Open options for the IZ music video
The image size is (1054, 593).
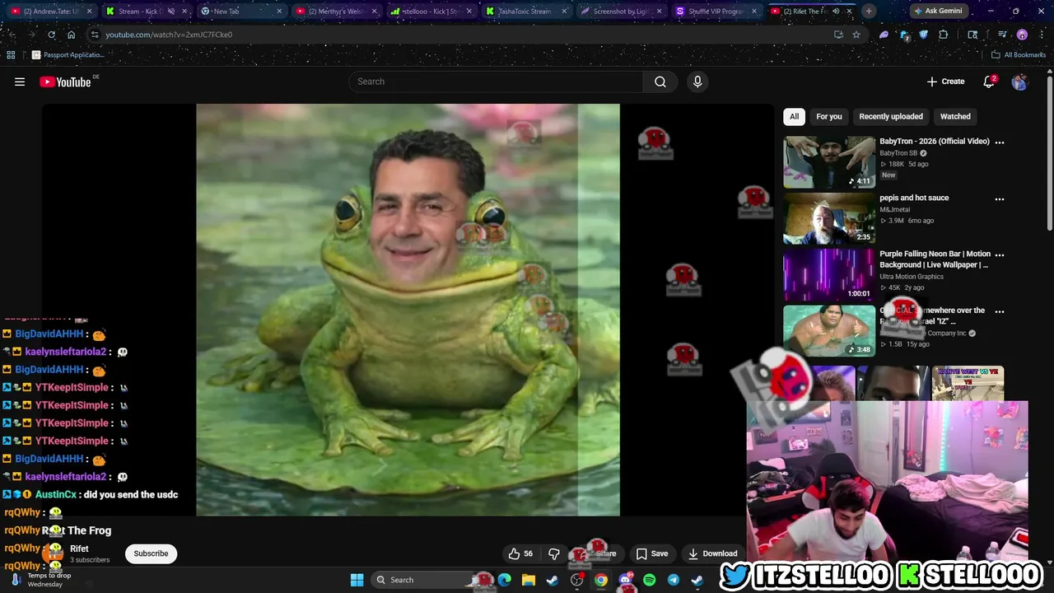1000,311
